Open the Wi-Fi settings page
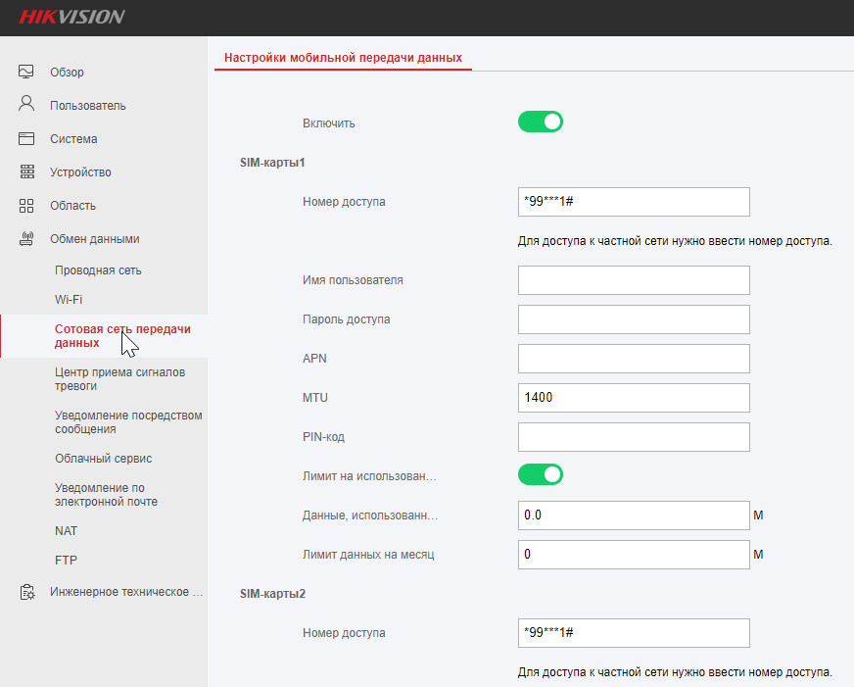This screenshot has height=687, width=854. click(x=69, y=299)
